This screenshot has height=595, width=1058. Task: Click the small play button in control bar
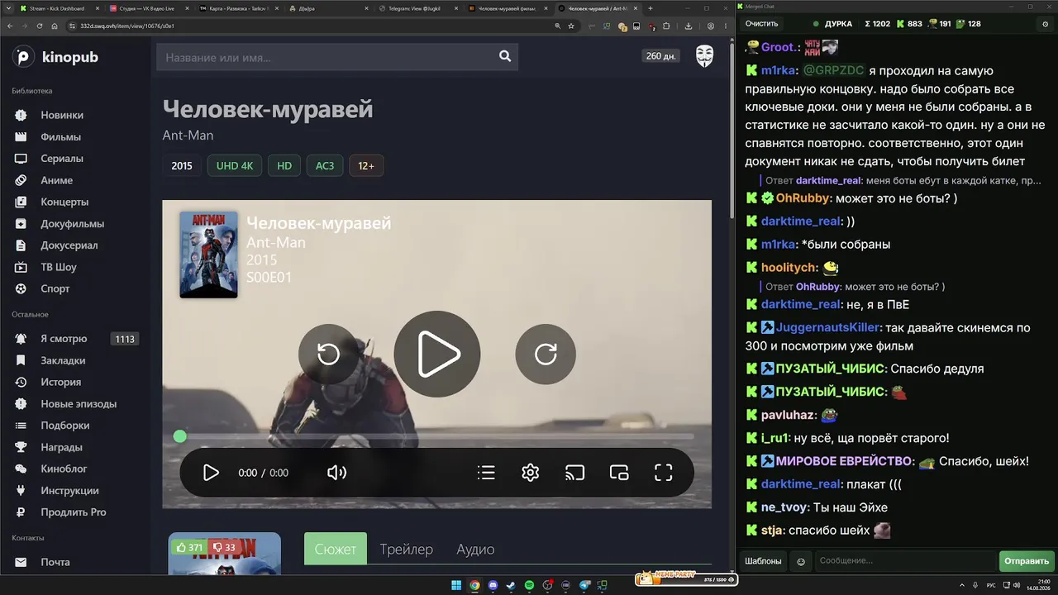pos(211,473)
